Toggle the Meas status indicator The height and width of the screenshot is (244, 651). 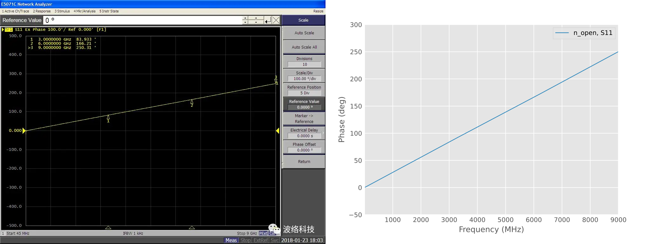click(231, 240)
